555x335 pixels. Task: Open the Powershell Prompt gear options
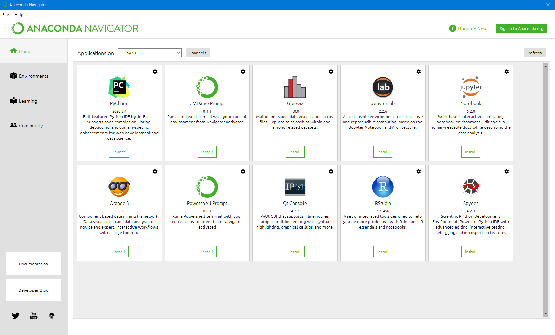point(243,171)
